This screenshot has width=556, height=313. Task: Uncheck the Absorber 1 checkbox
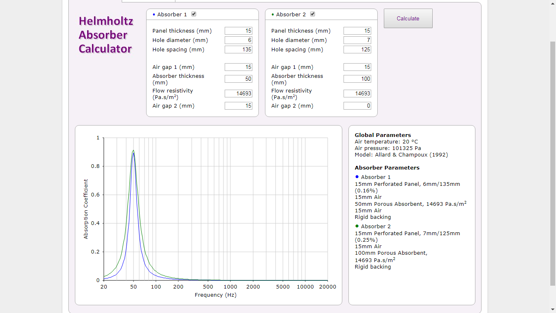[x=194, y=14]
